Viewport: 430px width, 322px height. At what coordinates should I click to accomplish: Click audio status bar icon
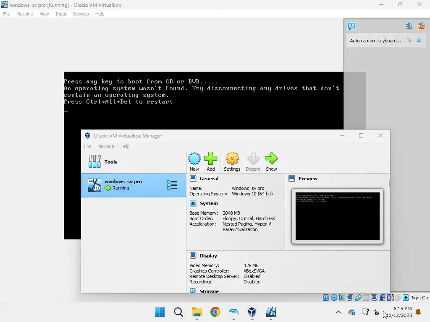click(342, 297)
